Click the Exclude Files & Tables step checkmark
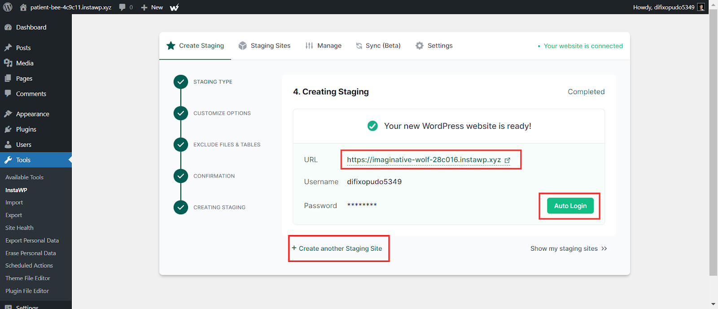The width and height of the screenshot is (718, 309). [x=181, y=144]
